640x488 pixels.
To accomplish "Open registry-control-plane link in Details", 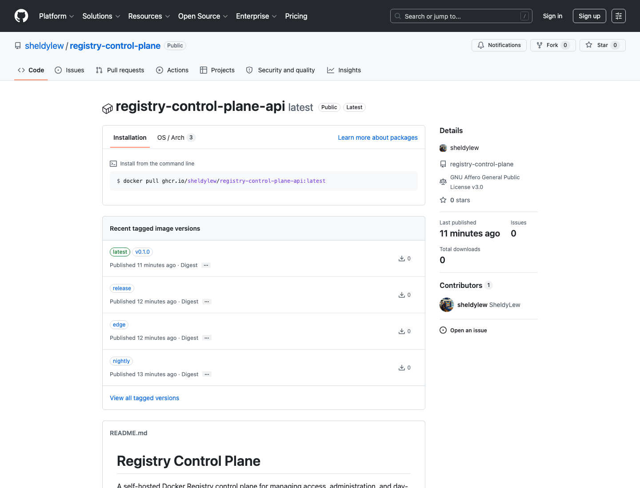I will 482,164.
